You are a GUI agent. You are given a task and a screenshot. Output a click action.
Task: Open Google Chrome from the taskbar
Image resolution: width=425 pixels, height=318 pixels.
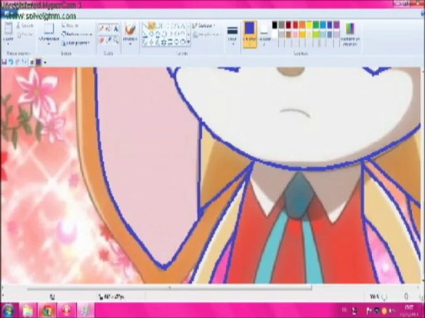(47, 310)
